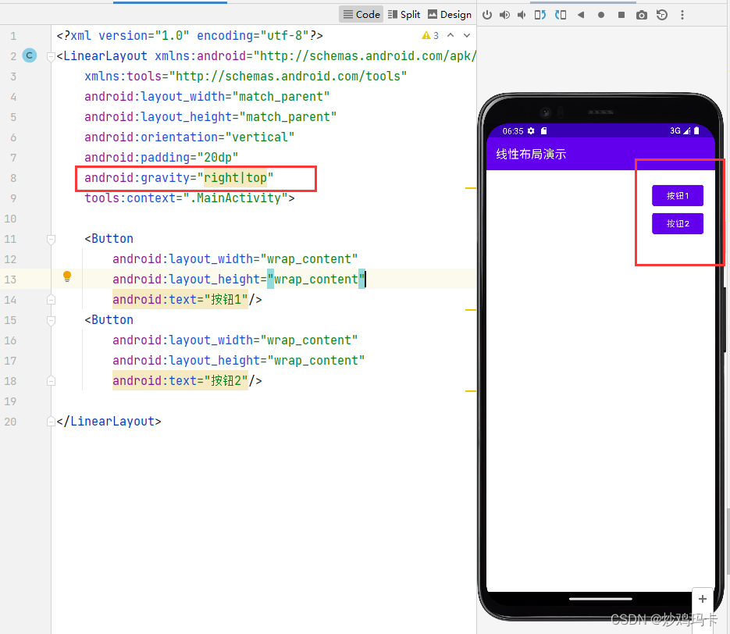Screen dimensions: 730x634
Task: Open emulator snapshots icon
Action: click(x=661, y=15)
